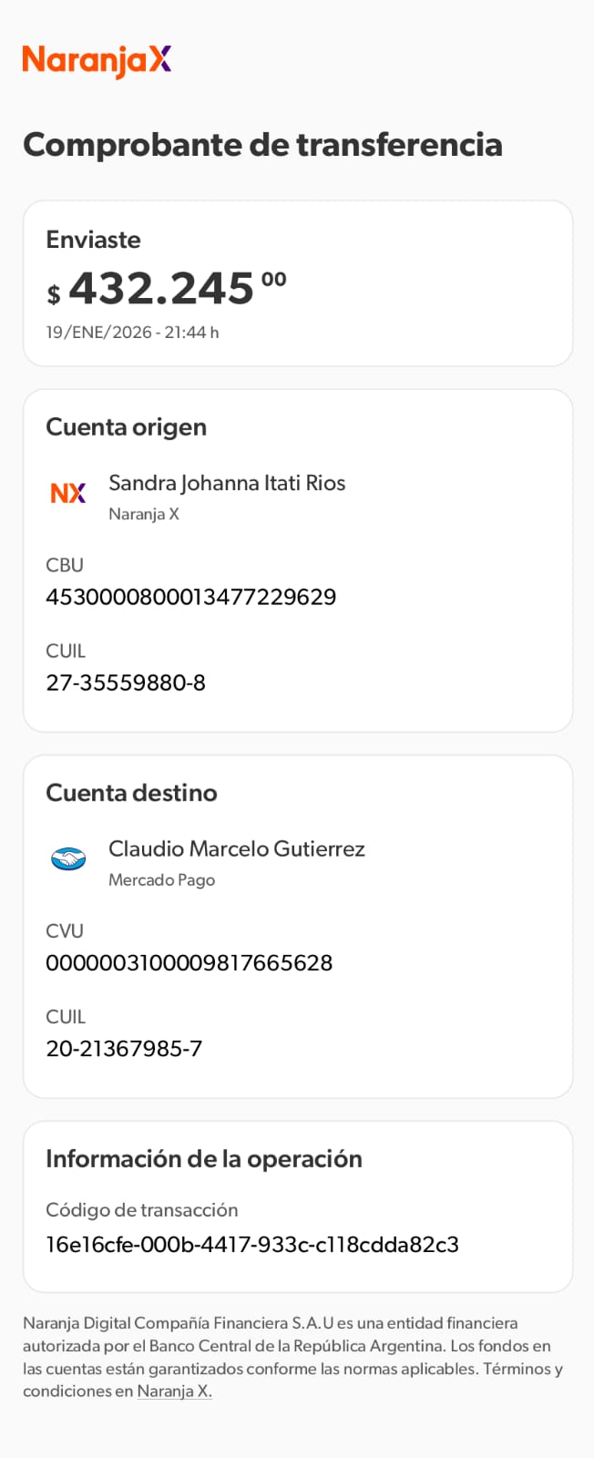This screenshot has width=594, height=1458.
Task: Select the destination CUIL 20-21367985-7
Action: (124, 1048)
